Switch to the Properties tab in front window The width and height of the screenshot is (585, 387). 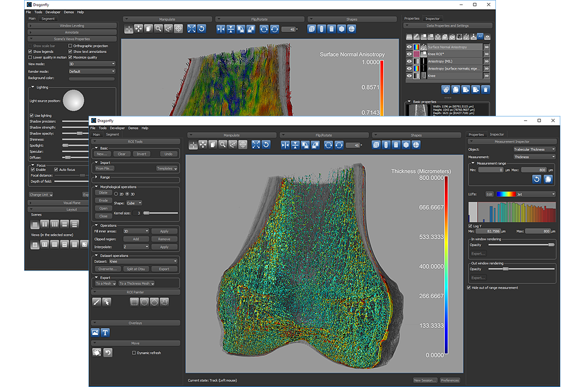pos(476,134)
